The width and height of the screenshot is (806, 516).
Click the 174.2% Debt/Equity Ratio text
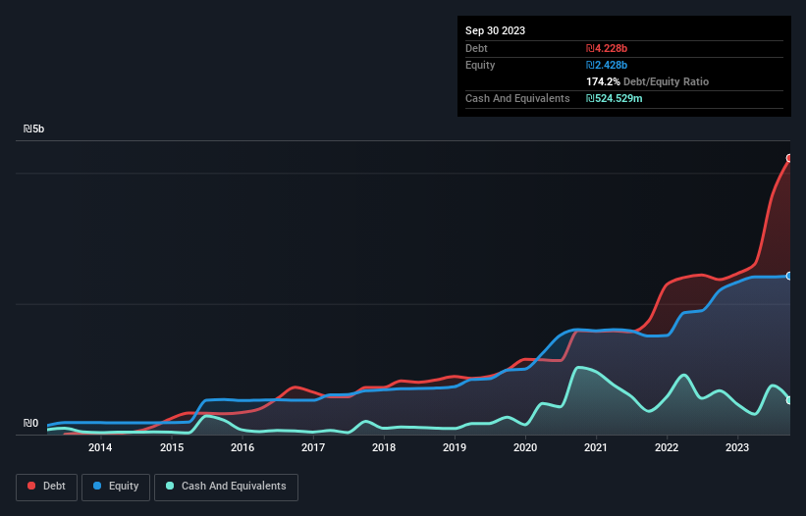(x=647, y=81)
